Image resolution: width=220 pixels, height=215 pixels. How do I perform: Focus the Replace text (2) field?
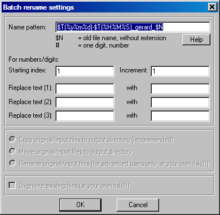(85, 102)
